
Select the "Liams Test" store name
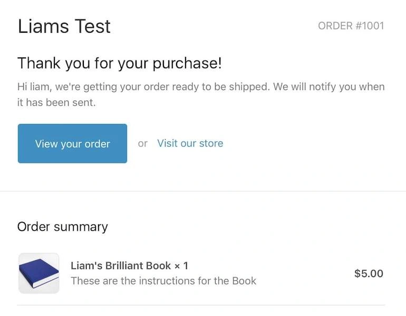64,26
